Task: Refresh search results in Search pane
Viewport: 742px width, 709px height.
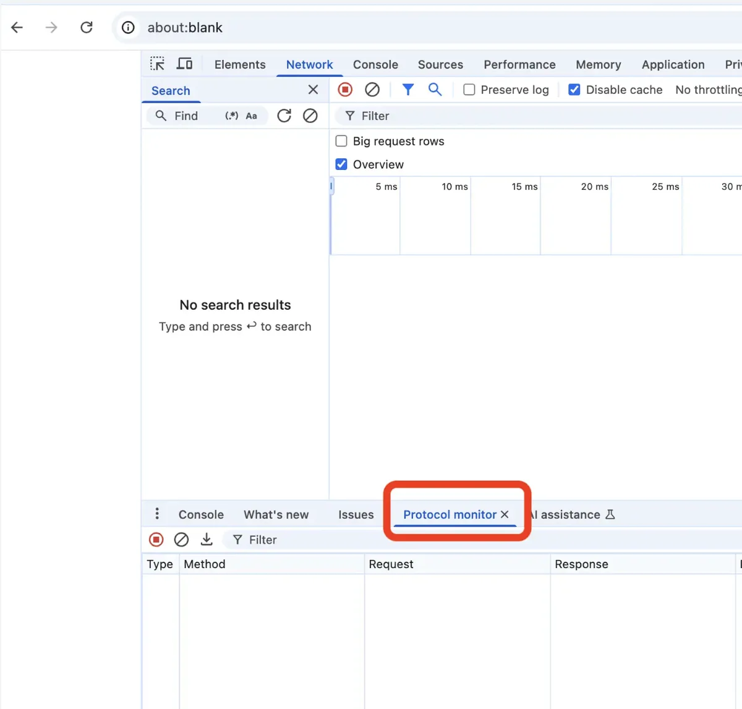Action: [284, 116]
